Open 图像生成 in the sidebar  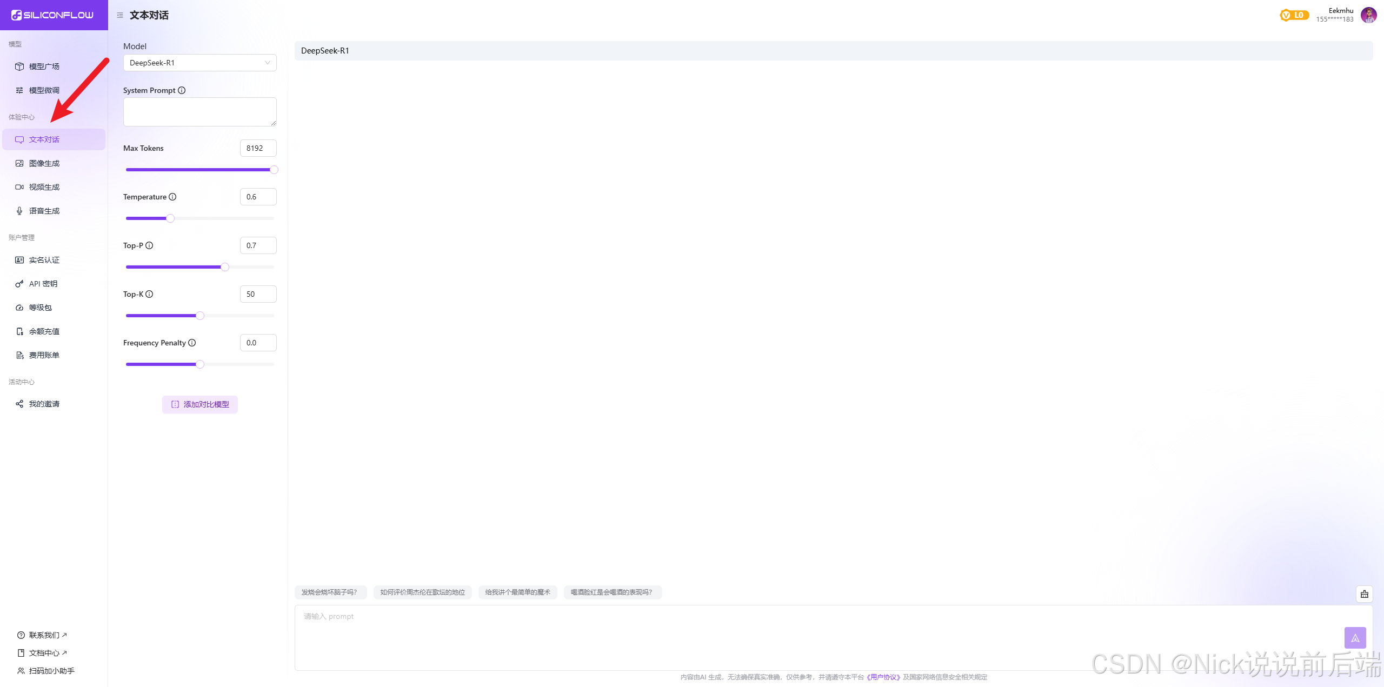tap(44, 163)
